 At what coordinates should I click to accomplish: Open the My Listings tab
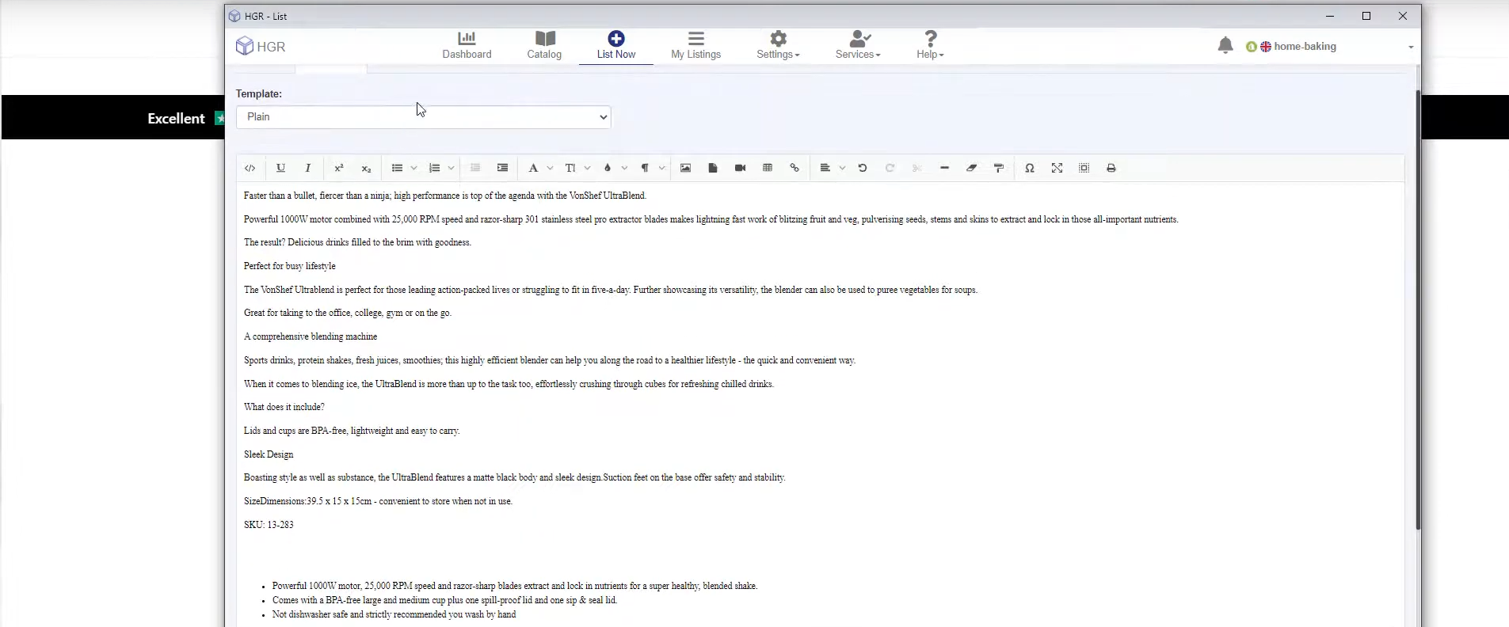coord(695,45)
